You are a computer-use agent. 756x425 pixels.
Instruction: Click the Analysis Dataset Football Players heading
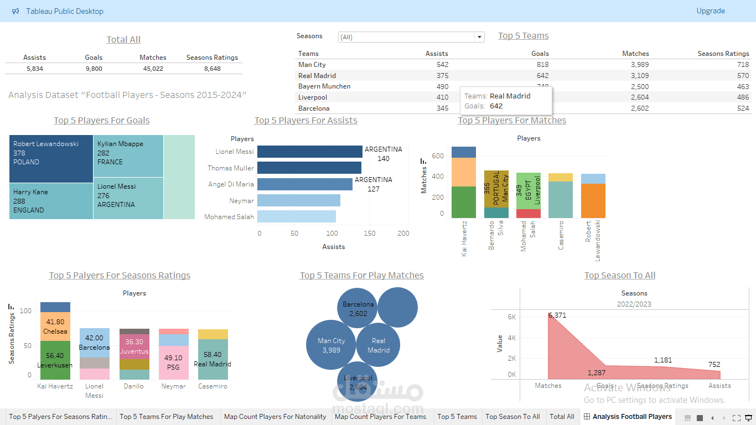(127, 95)
